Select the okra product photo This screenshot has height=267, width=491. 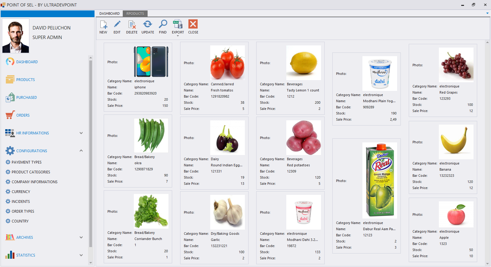151,135
